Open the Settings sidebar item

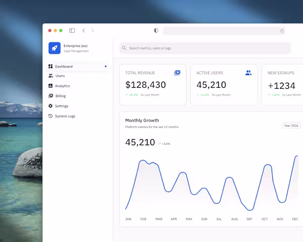pos(78,106)
